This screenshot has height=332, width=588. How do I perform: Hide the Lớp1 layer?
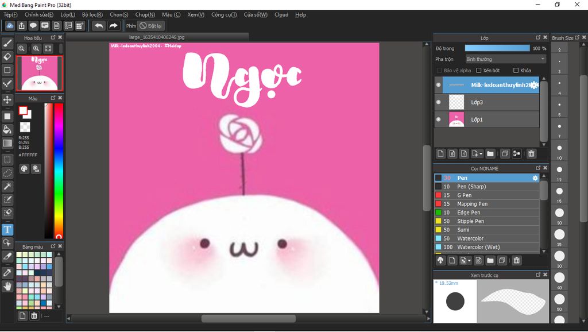pos(438,119)
